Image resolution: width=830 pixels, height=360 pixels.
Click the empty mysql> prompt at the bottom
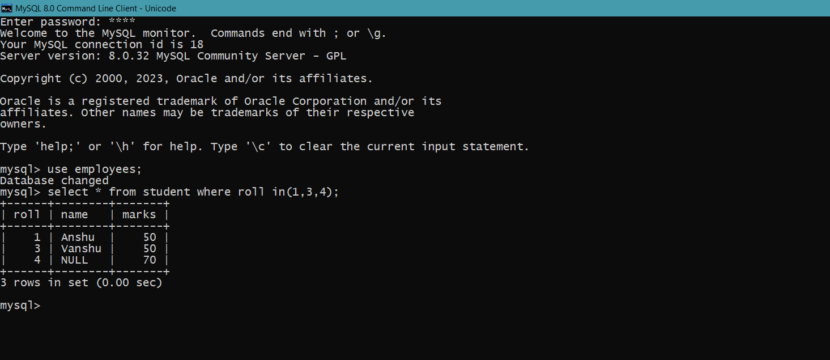point(20,305)
